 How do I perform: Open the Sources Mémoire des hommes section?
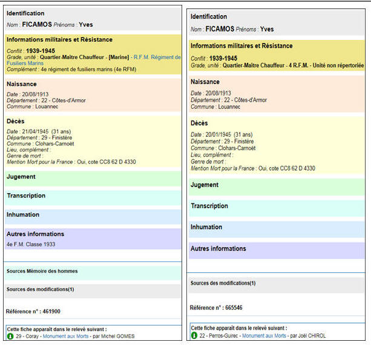pyautogui.click(x=42, y=271)
